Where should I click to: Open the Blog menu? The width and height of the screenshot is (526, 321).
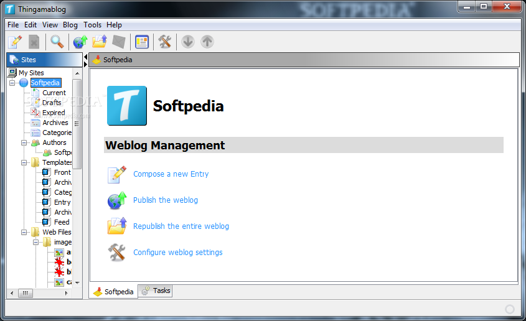tap(70, 25)
